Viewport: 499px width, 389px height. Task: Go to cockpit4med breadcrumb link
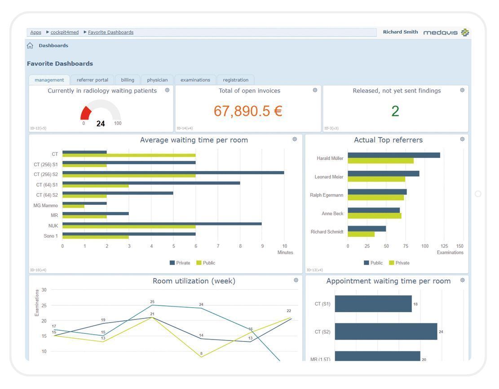pos(64,32)
